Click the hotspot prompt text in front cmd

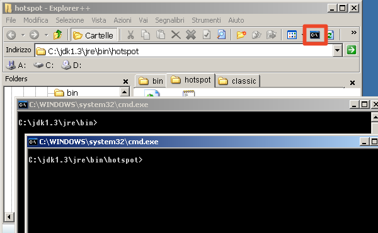click(86, 160)
